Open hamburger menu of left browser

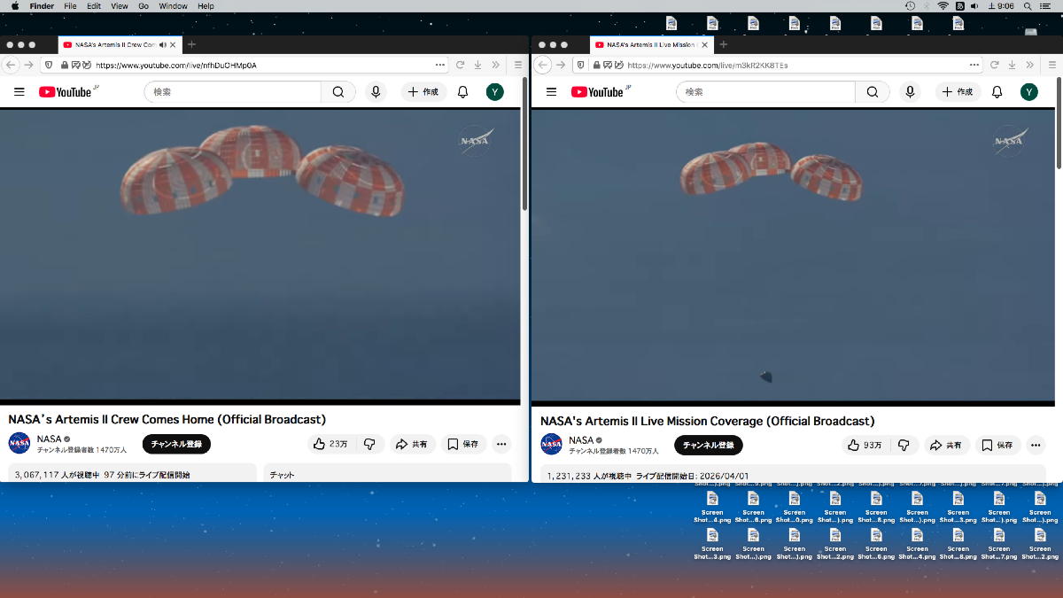tap(518, 65)
